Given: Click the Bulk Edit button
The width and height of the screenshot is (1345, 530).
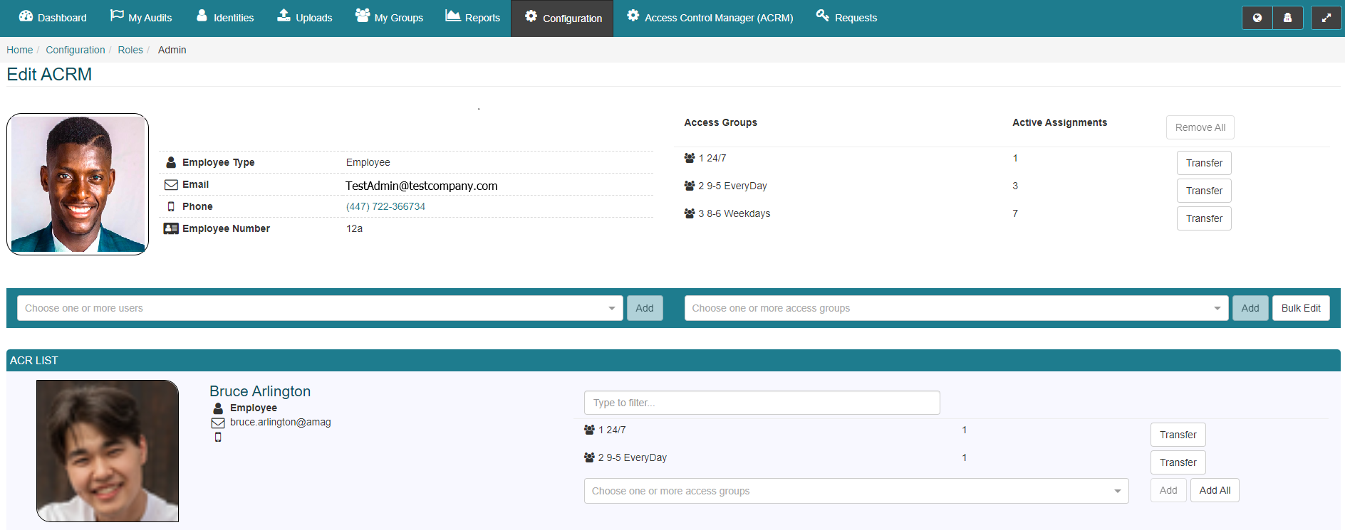Looking at the screenshot, I should tap(1301, 308).
